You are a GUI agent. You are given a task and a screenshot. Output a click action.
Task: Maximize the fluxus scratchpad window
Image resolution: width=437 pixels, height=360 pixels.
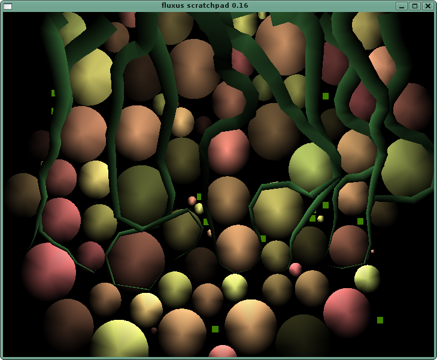[x=415, y=6]
